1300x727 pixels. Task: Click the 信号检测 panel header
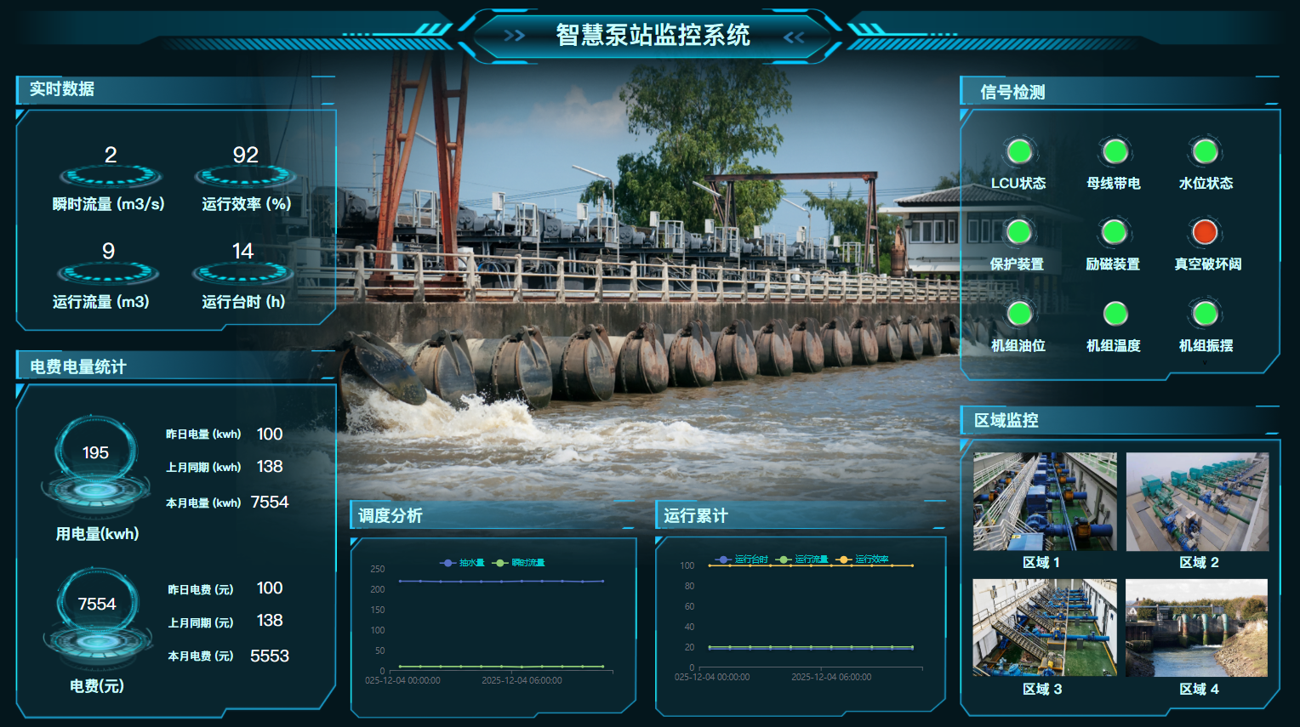tap(1120, 92)
